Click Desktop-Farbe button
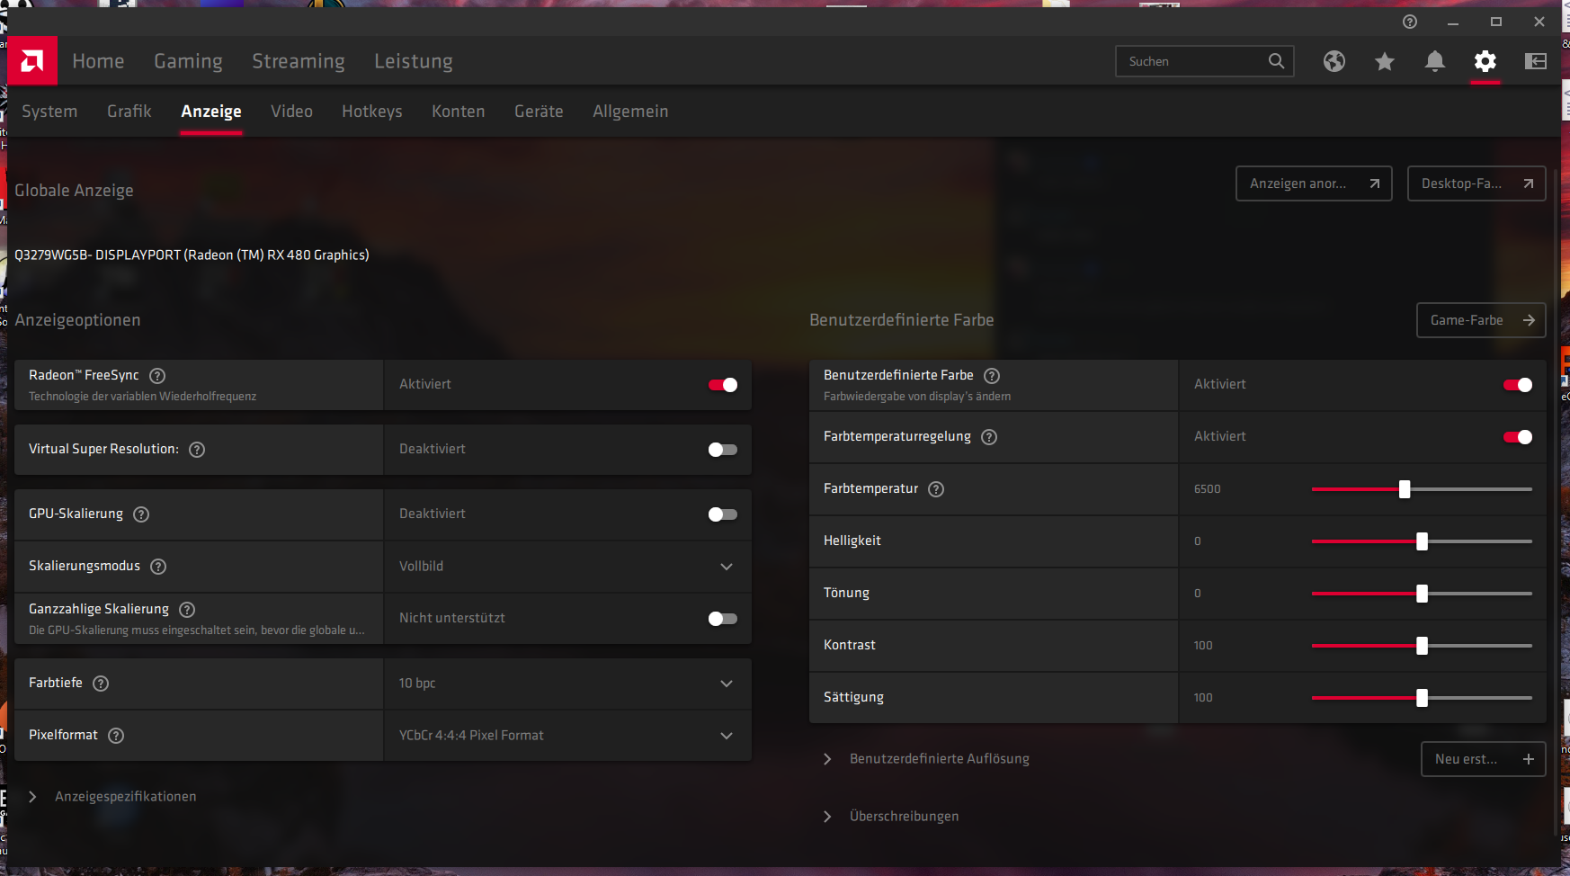The height and width of the screenshot is (876, 1570). coord(1476,183)
